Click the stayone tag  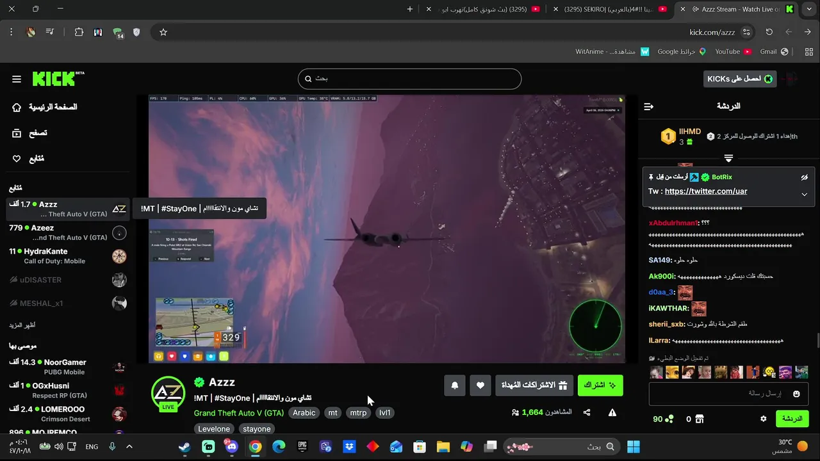click(x=257, y=429)
